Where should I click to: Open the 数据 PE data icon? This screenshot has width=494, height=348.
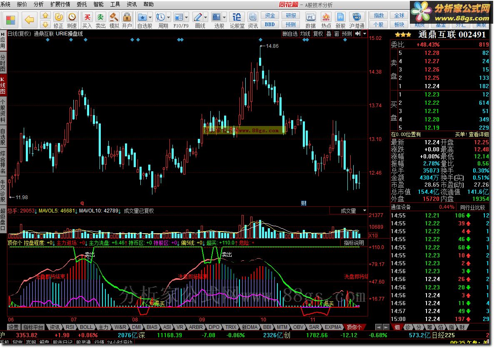point(310,17)
